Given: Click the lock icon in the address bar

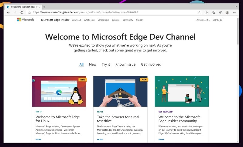Looking at the screenshot, I should click(29, 12).
